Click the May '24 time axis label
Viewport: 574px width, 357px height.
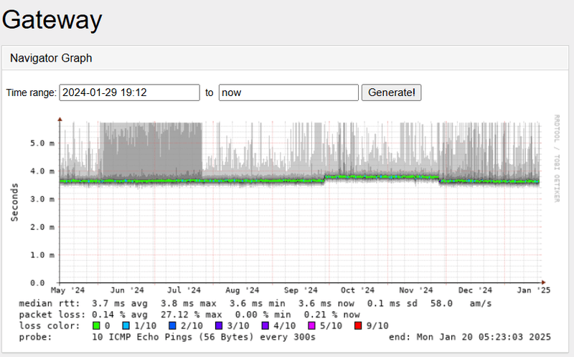69,290
